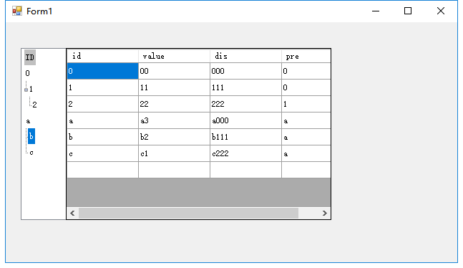
Task: Maximize the Form1 window
Action: point(408,11)
